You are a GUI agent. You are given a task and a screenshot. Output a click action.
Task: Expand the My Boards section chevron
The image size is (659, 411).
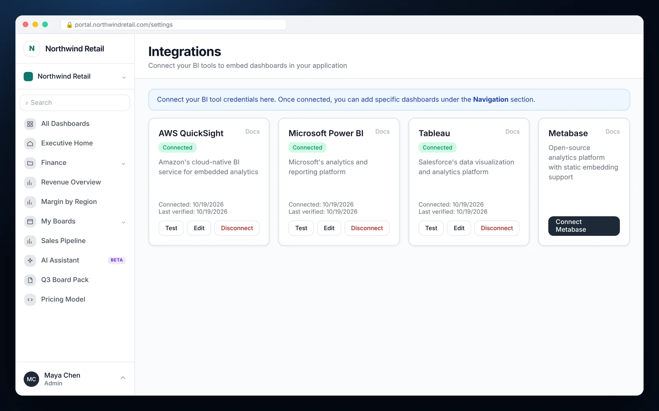[123, 222]
